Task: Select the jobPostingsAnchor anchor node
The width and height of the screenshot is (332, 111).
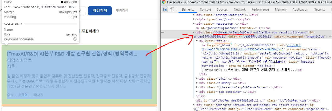Action: point(233,28)
